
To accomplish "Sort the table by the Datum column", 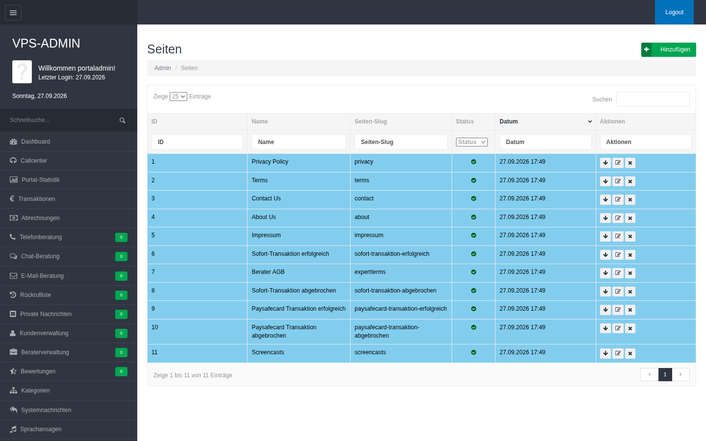I will point(546,122).
